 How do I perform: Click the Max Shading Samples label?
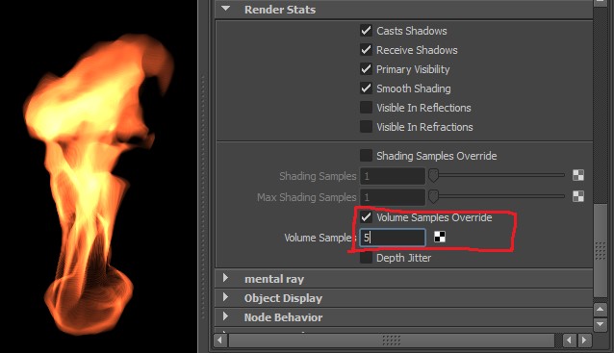click(x=307, y=197)
